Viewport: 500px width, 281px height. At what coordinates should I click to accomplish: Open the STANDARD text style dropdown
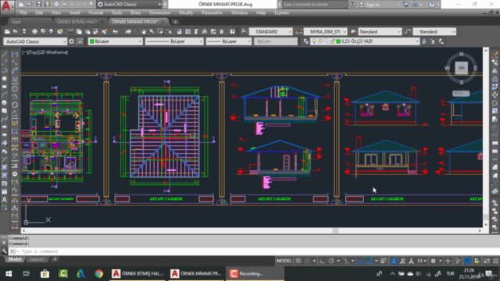[271, 31]
